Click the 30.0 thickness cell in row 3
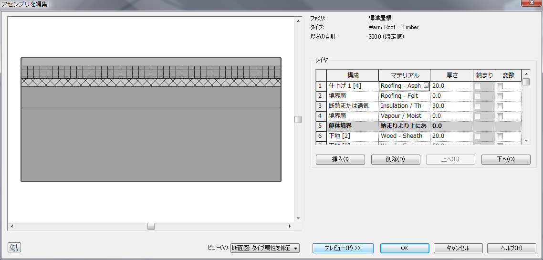The image size is (543, 260). [x=451, y=106]
